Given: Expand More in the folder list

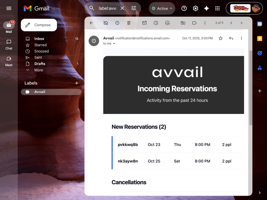Looking at the screenshot, I should pyautogui.click(x=38, y=70).
